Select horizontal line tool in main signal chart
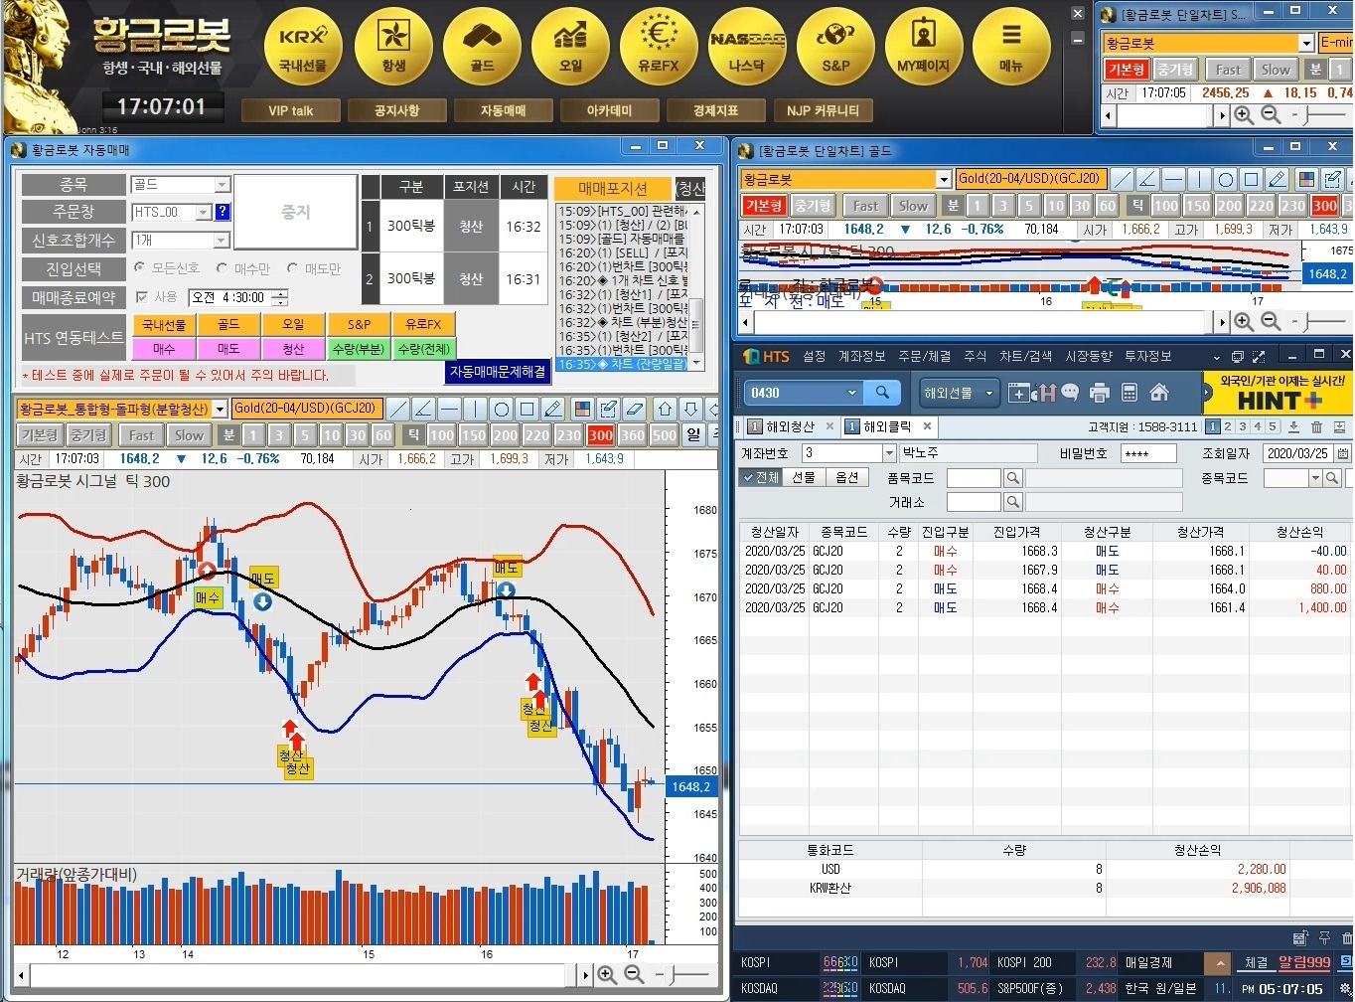The image size is (1355, 1002). tap(450, 409)
